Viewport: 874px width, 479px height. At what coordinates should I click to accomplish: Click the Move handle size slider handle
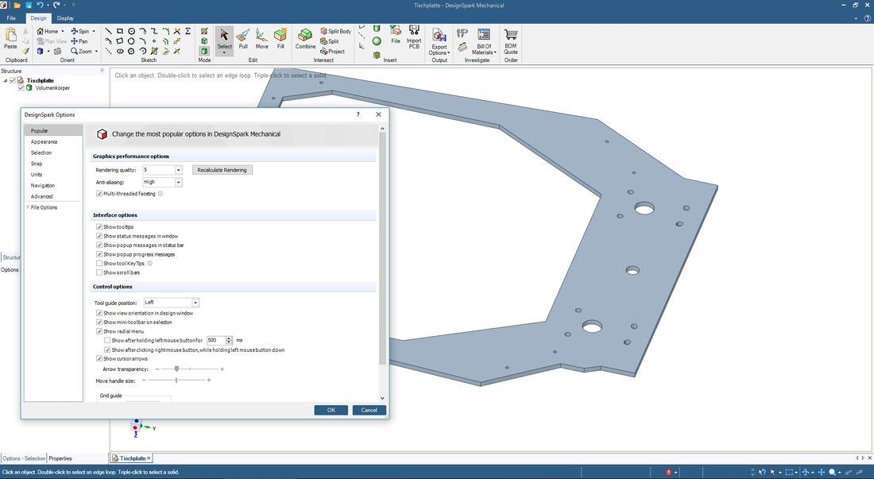pos(176,380)
